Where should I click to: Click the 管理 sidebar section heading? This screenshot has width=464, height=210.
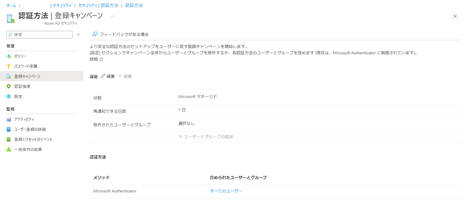10,46
